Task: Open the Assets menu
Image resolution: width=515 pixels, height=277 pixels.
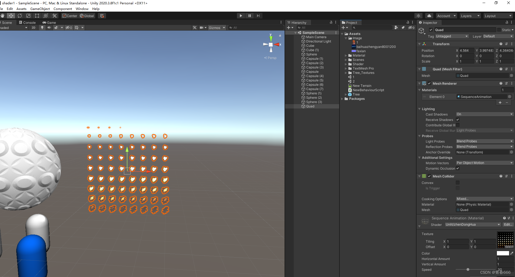Action: click(x=21, y=9)
